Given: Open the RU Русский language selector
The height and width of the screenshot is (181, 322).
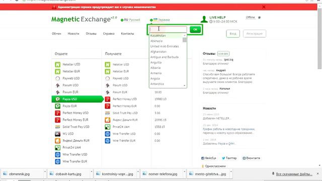Looking at the screenshot, I should click(130, 20).
